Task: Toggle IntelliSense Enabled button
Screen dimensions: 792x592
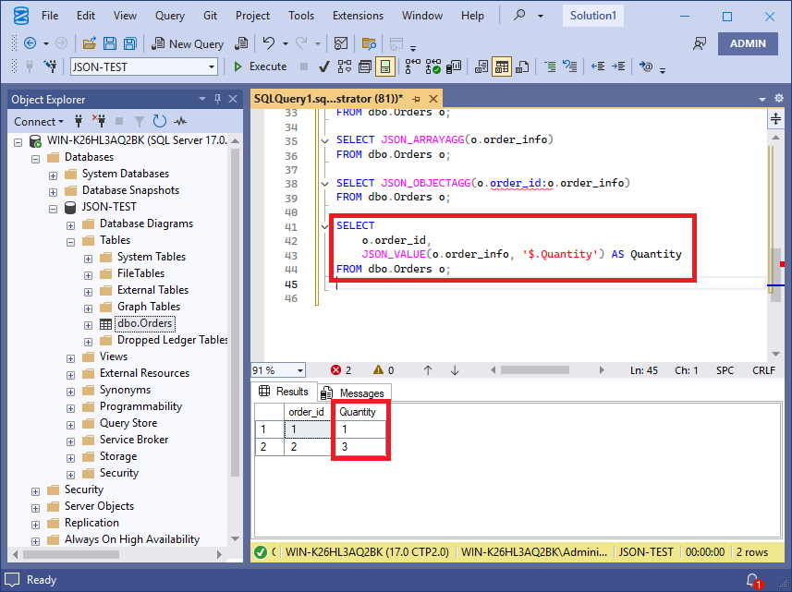Action: point(384,66)
